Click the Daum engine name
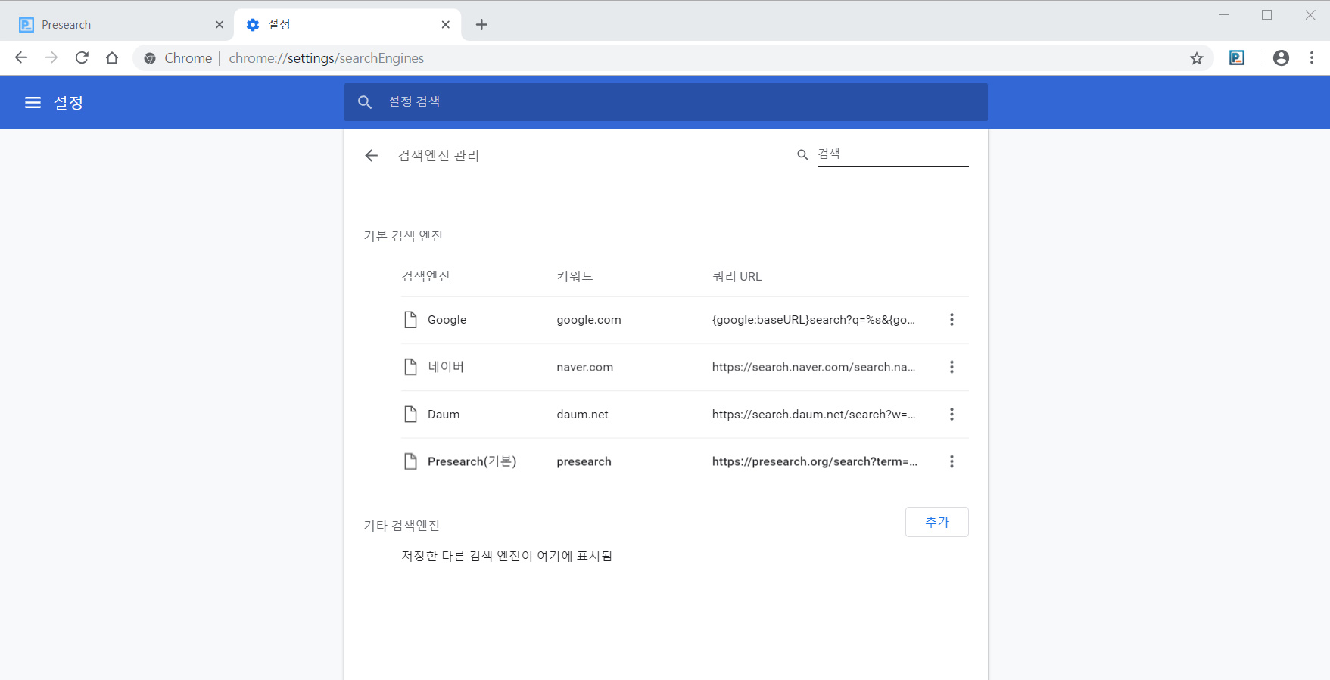This screenshot has width=1330, height=680. pyautogui.click(x=444, y=415)
